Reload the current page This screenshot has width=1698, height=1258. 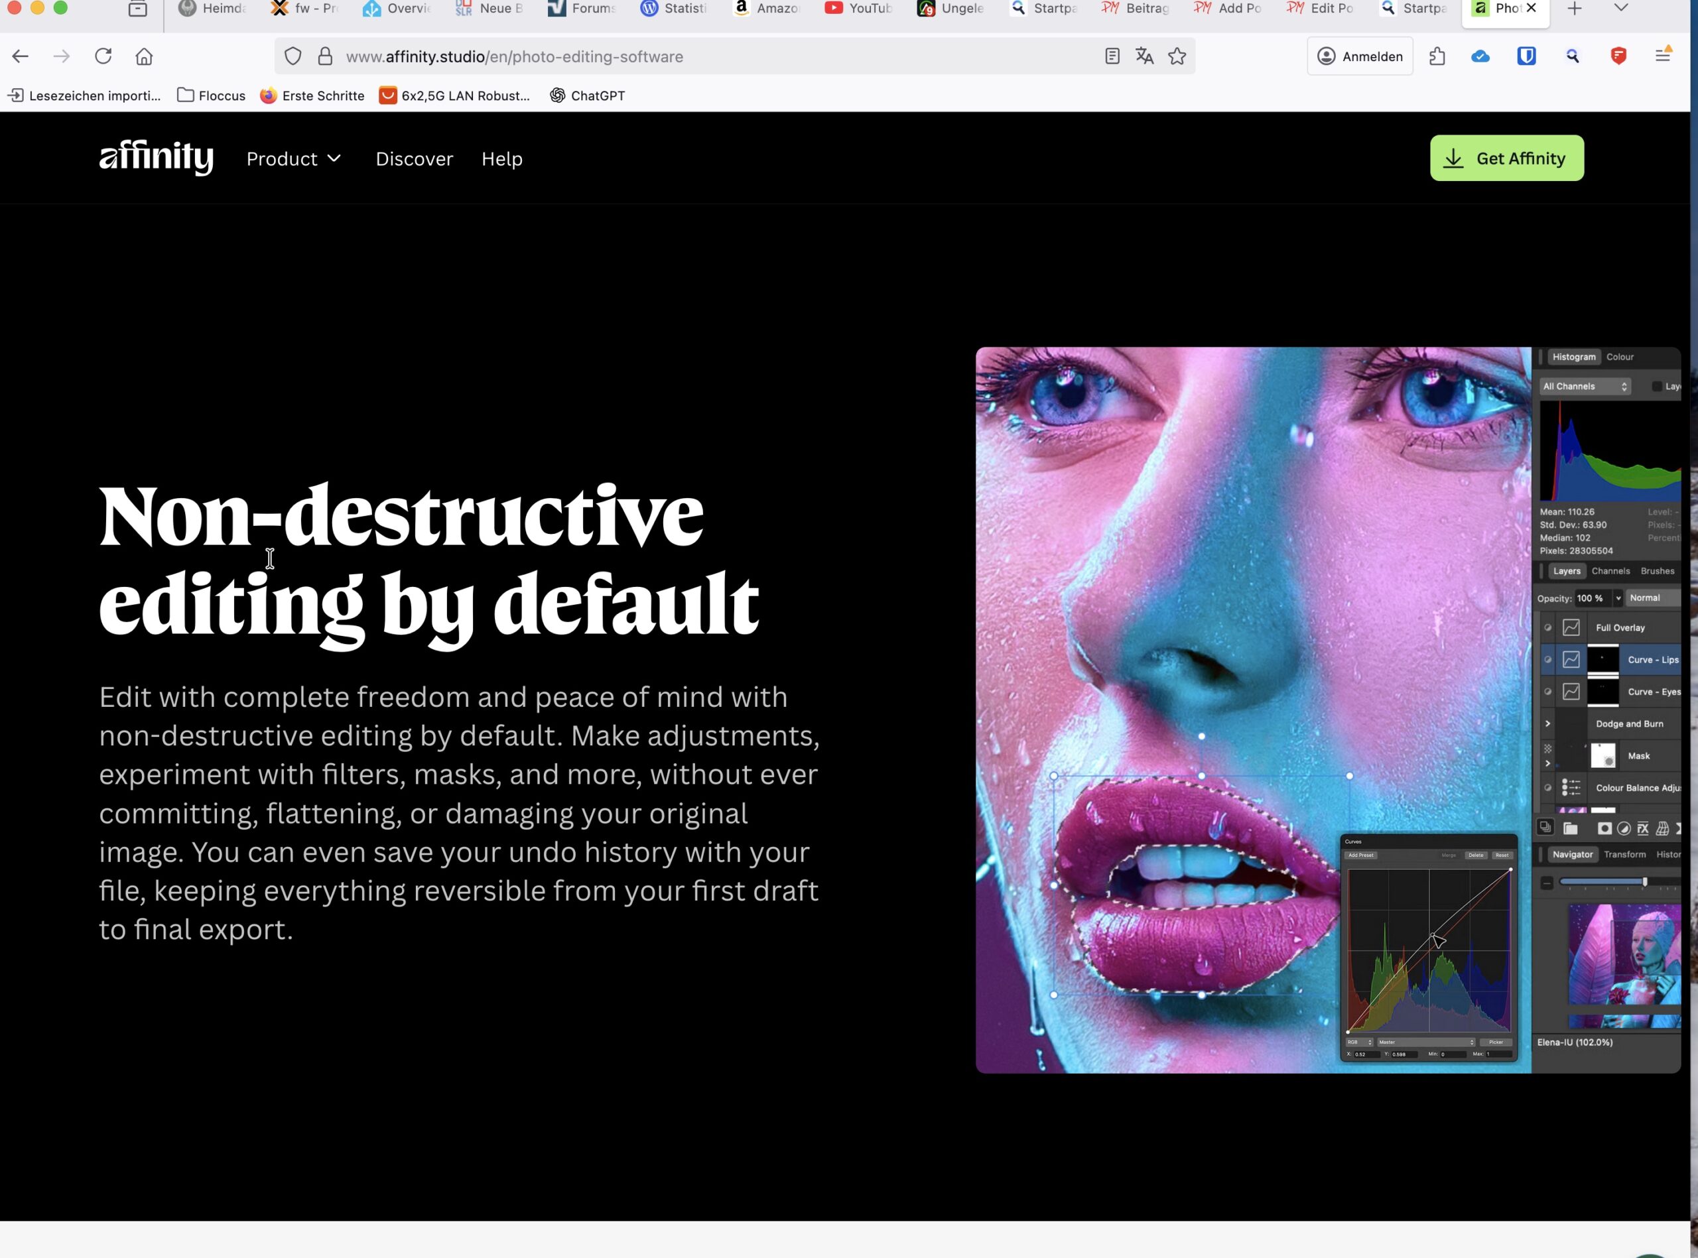point(103,56)
